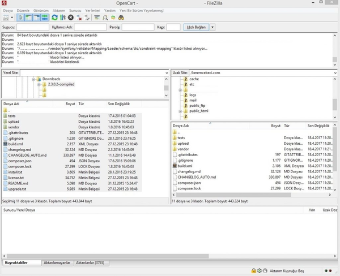Open Site Manager dropdown arrow
This screenshot has height=276, width=340.
12,18
